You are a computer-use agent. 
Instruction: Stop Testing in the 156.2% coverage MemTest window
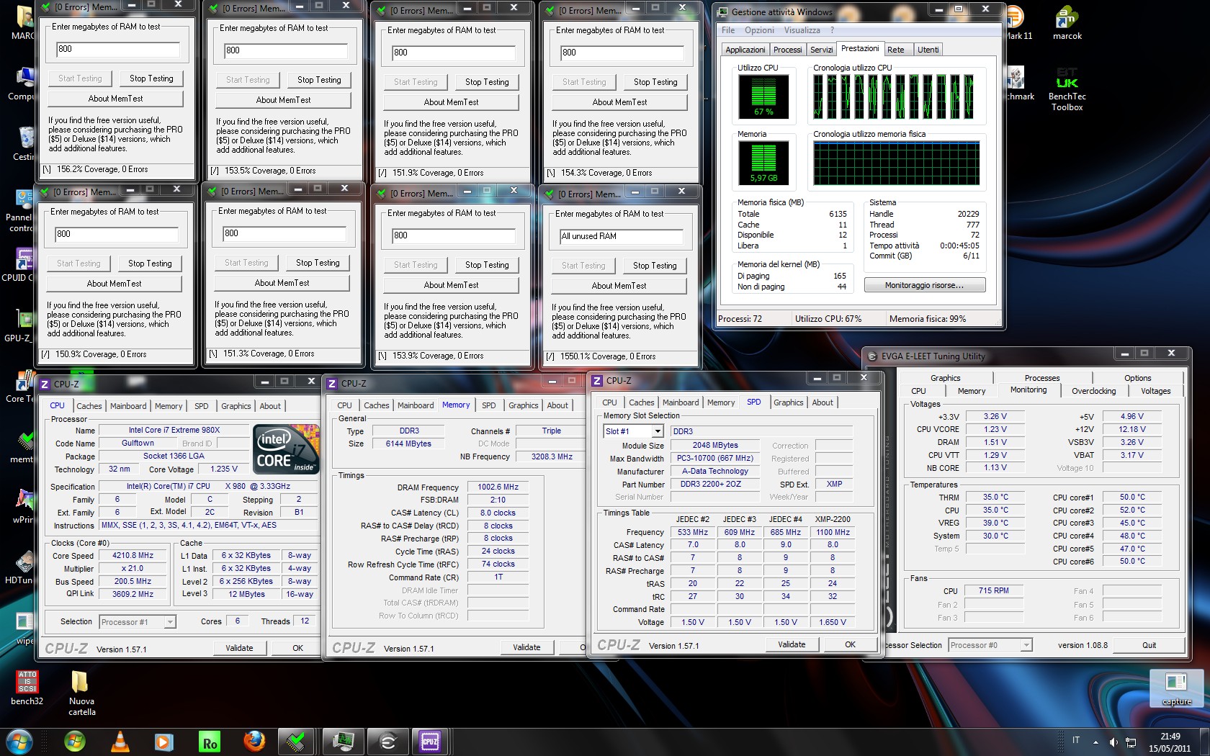coord(151,78)
